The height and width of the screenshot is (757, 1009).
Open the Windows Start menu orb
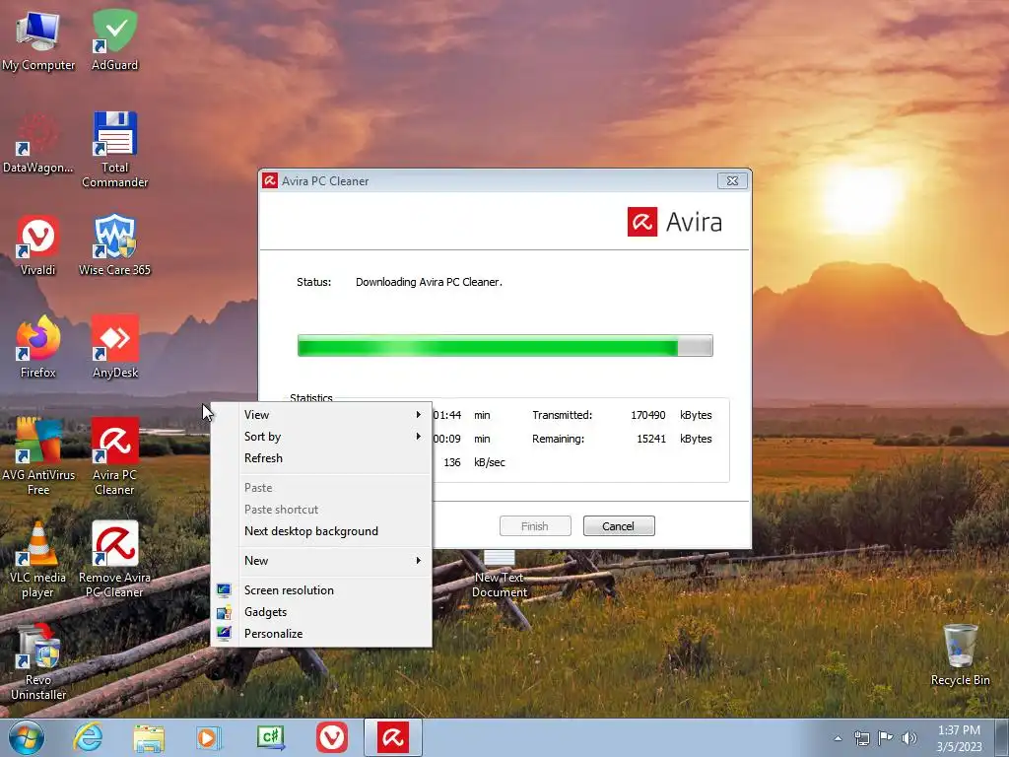coord(27,737)
